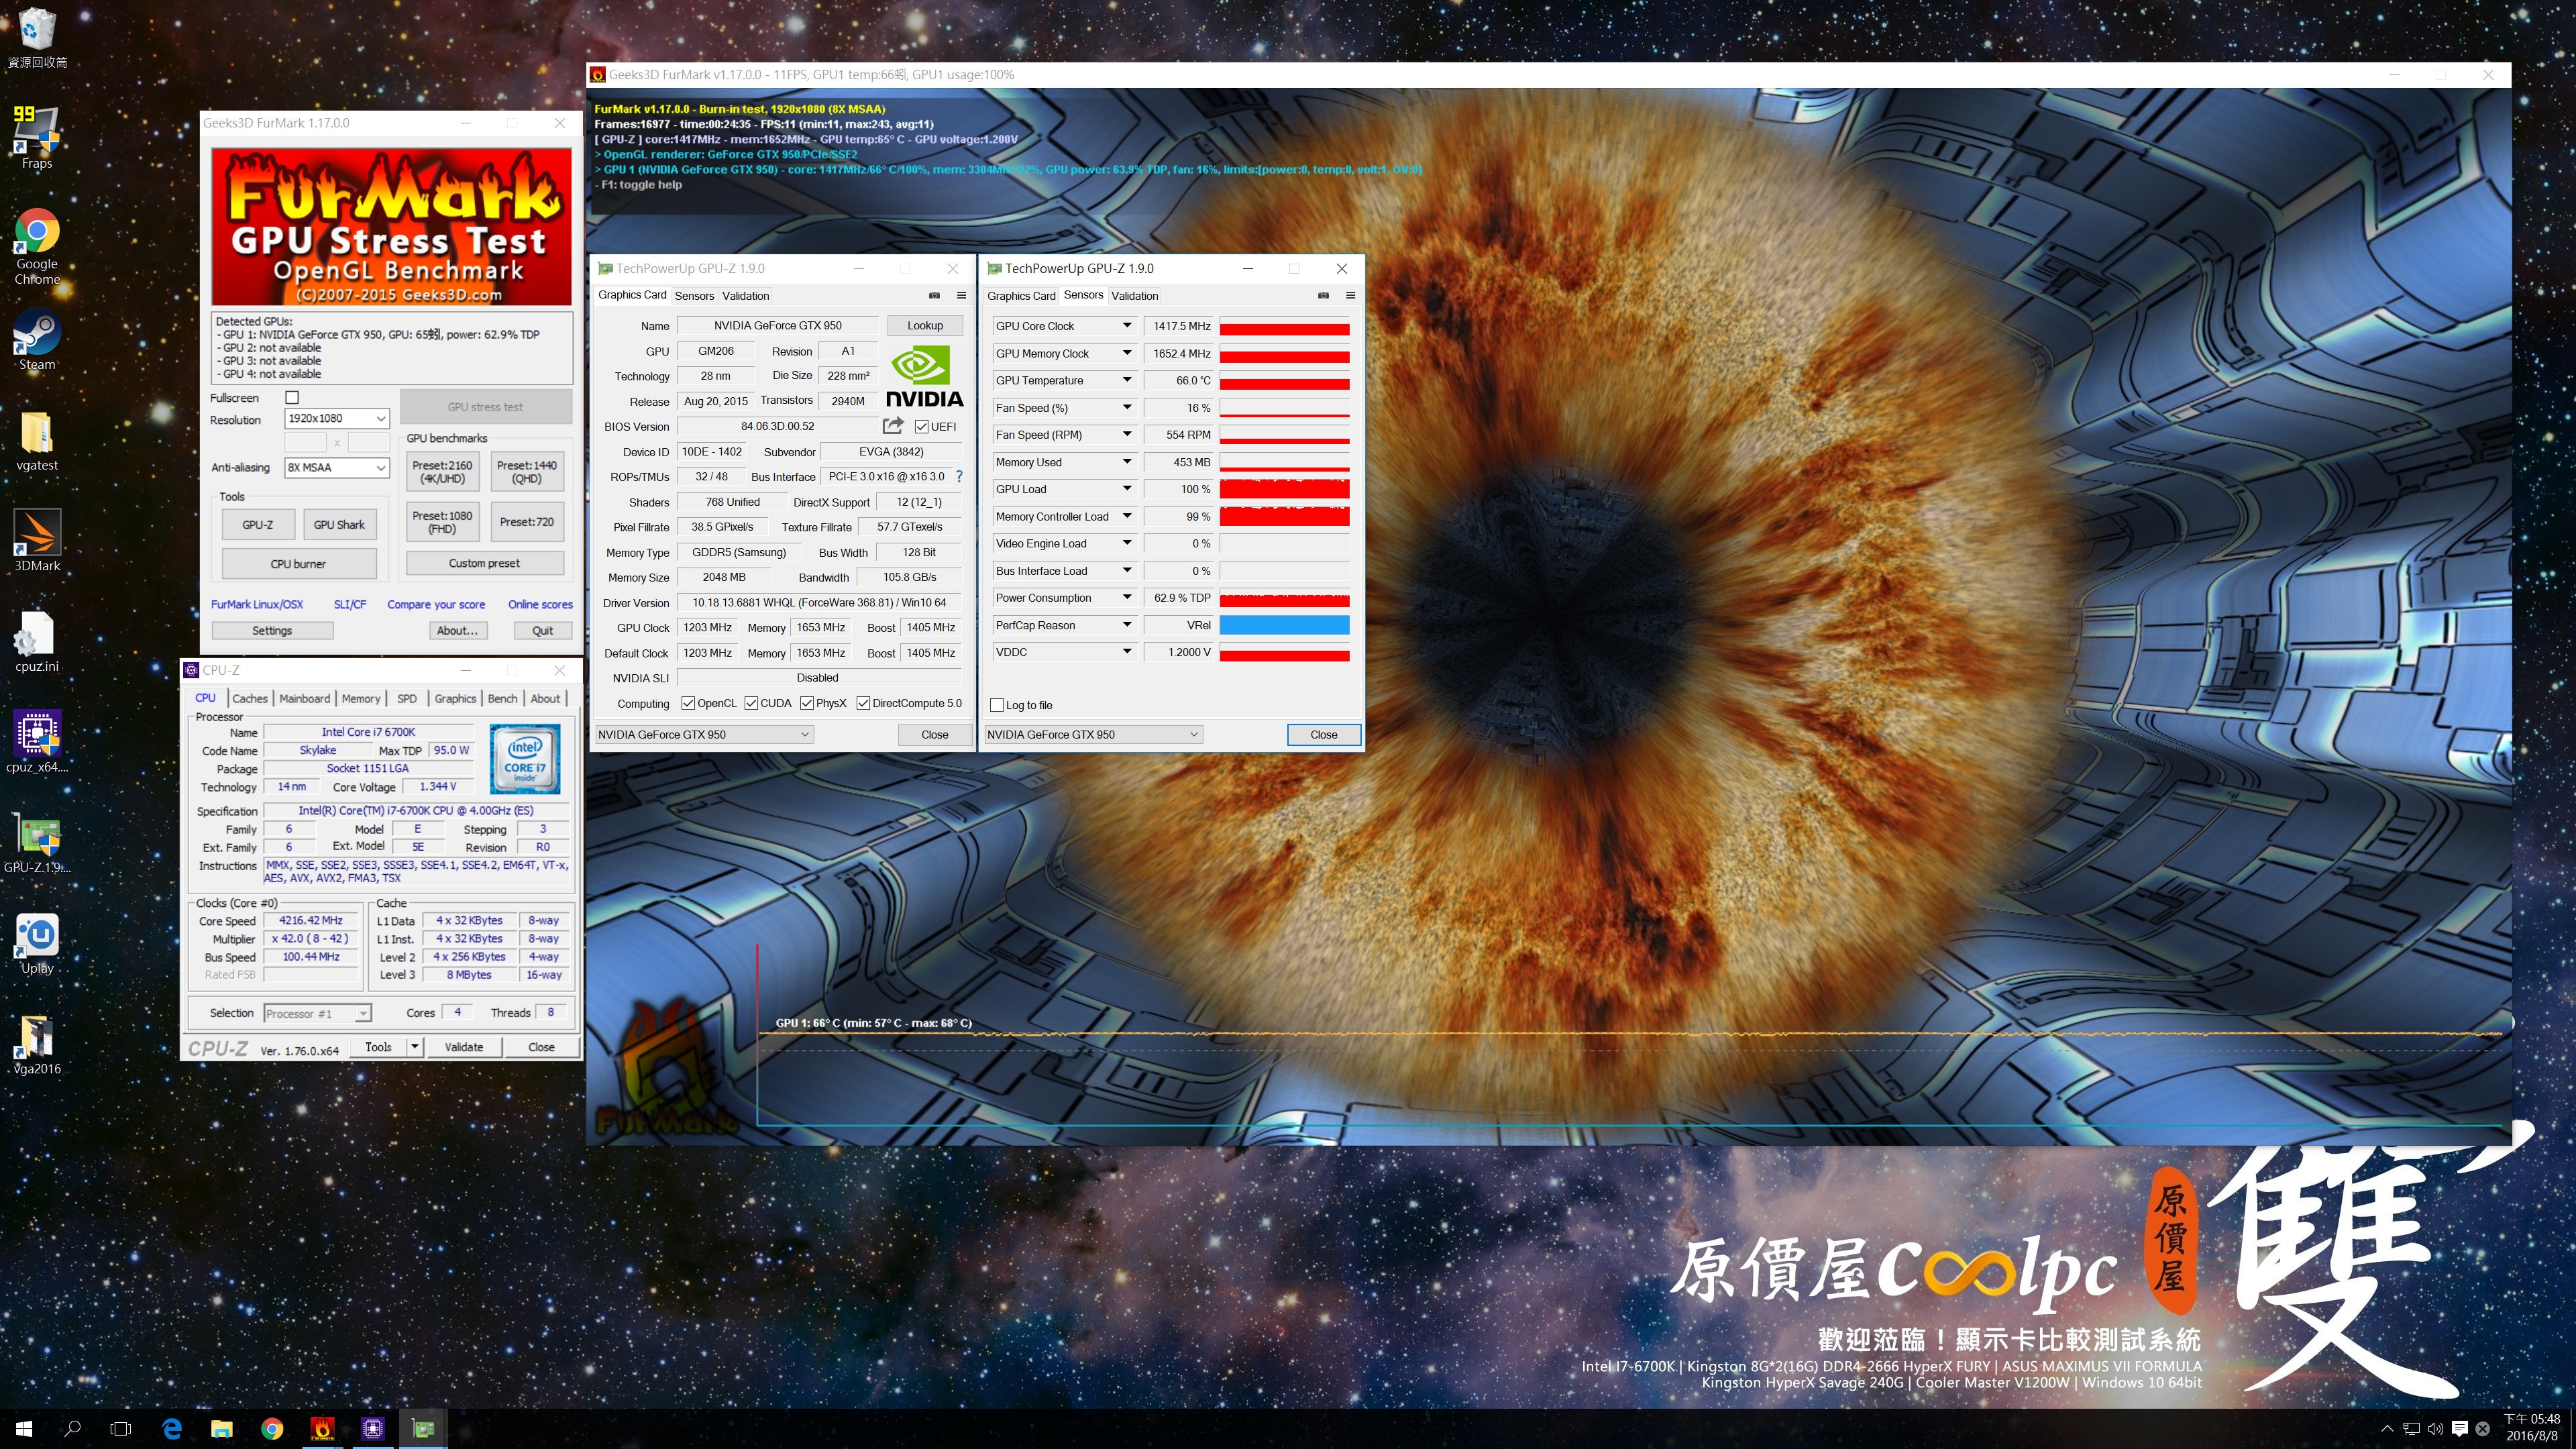
Task: Enable Log to file checkbox
Action: [x=996, y=705]
